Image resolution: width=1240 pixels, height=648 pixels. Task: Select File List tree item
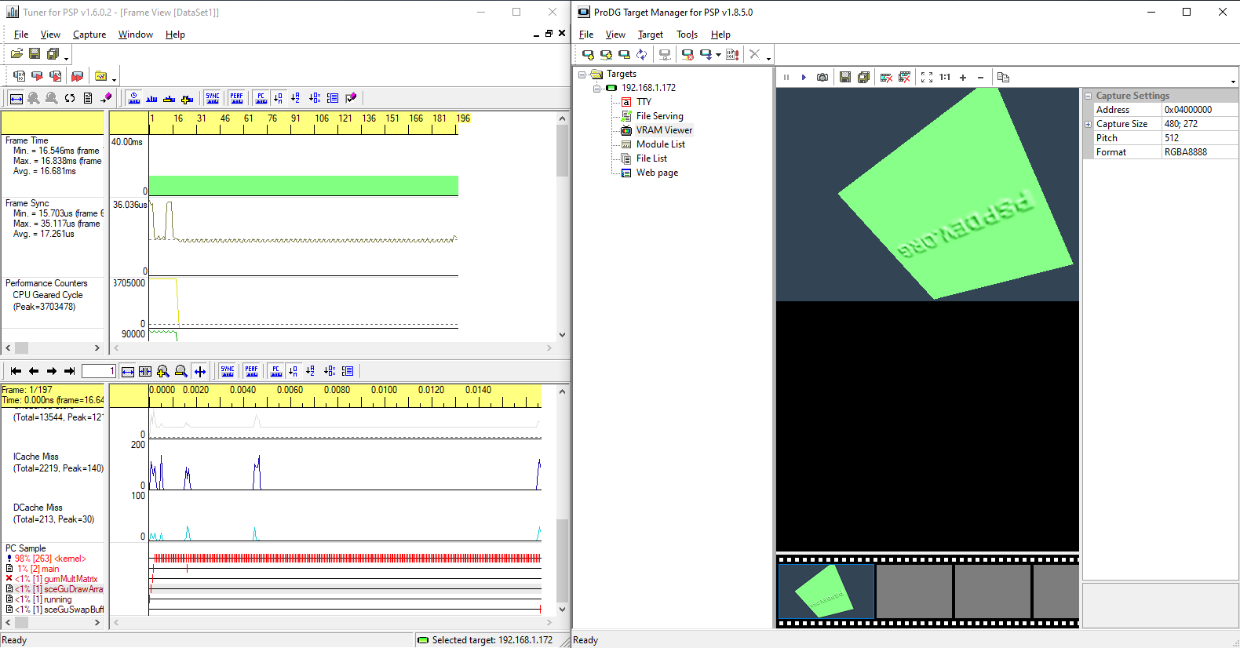click(652, 158)
